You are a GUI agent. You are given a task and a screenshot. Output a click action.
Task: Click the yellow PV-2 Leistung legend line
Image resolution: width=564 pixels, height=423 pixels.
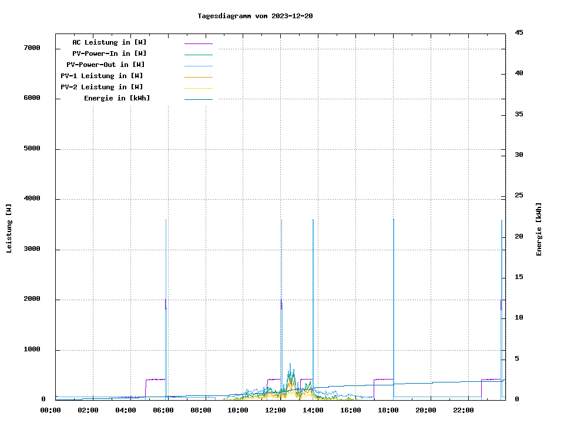(x=198, y=88)
